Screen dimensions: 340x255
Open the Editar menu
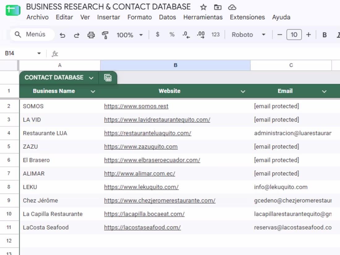(x=64, y=17)
